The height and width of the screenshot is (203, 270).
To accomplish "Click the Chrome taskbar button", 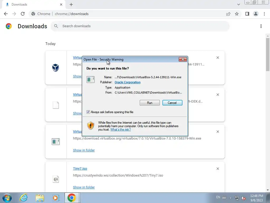I will pyautogui.click(x=72, y=198).
